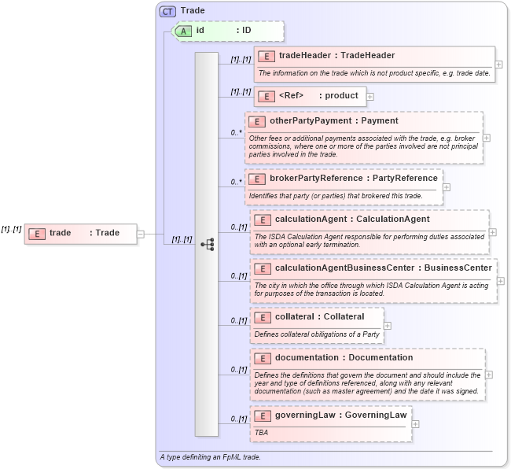
Task: Click the TBA text under governingLaw
Action: coord(261,433)
